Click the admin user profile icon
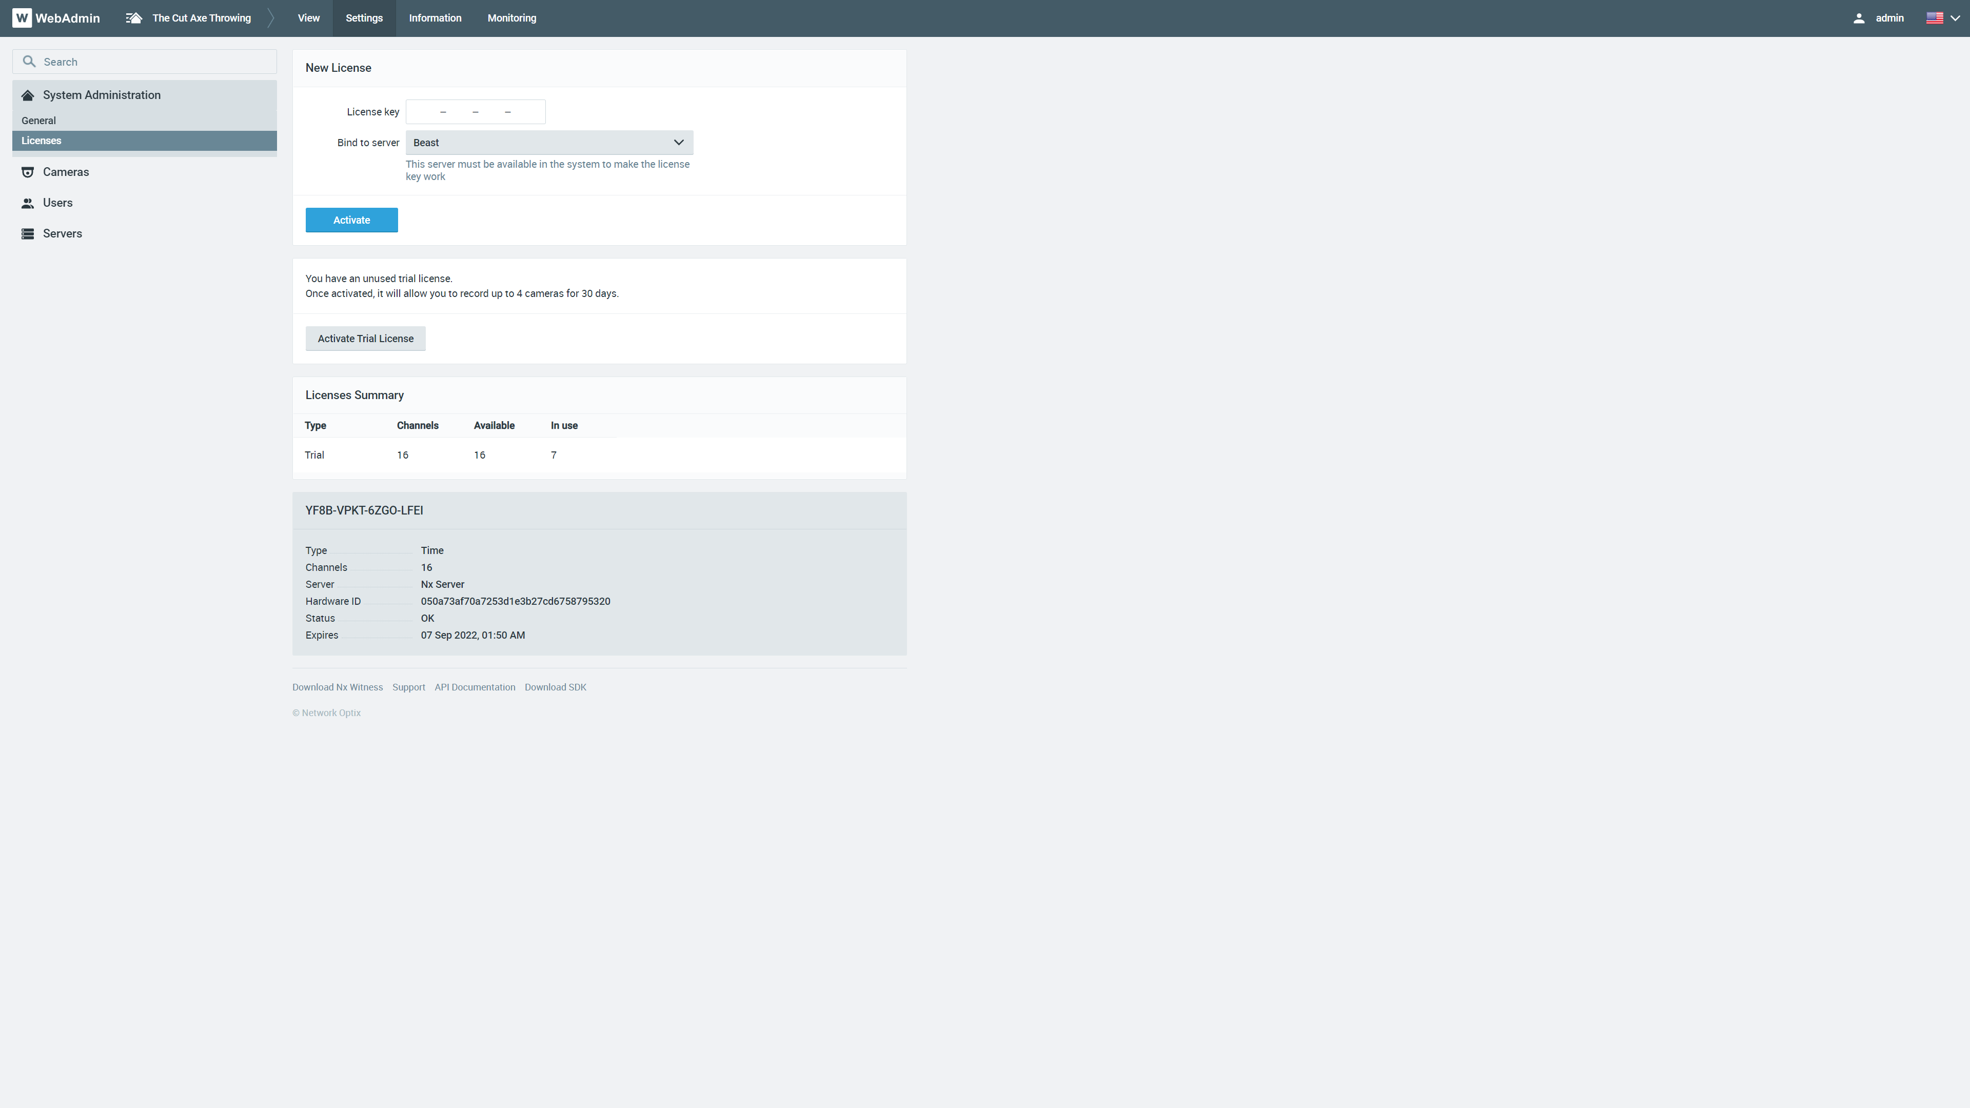1970x1108 pixels. click(x=1860, y=17)
